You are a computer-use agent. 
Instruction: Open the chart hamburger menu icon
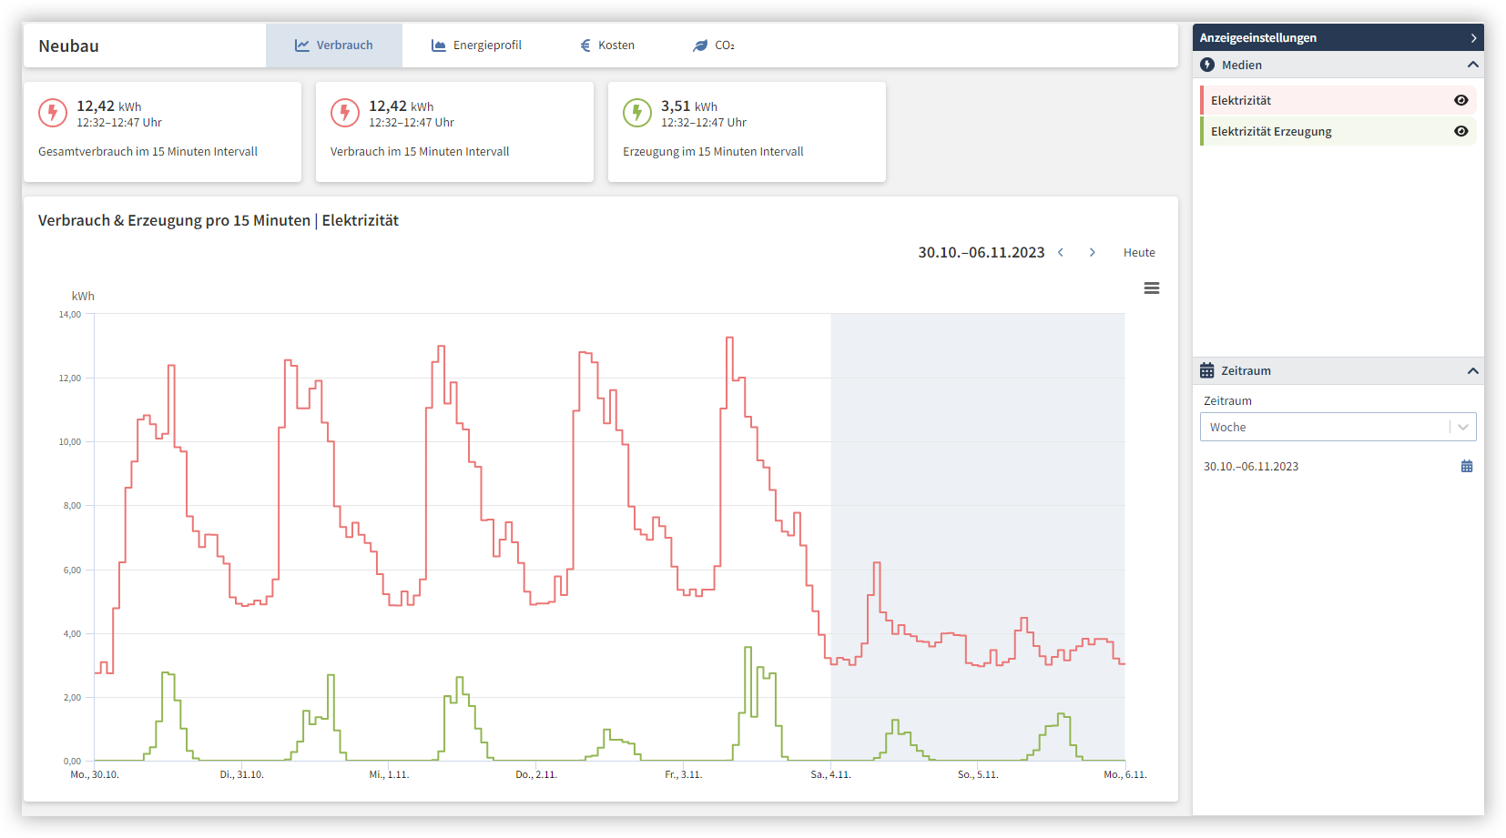(x=1151, y=288)
